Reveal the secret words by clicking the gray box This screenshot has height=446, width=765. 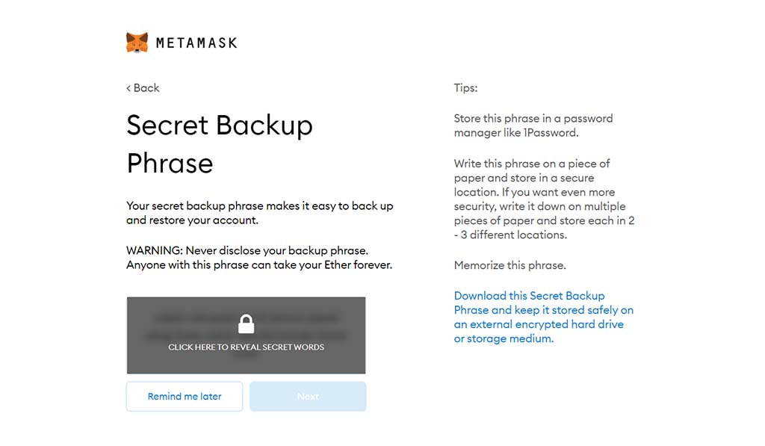click(246, 335)
